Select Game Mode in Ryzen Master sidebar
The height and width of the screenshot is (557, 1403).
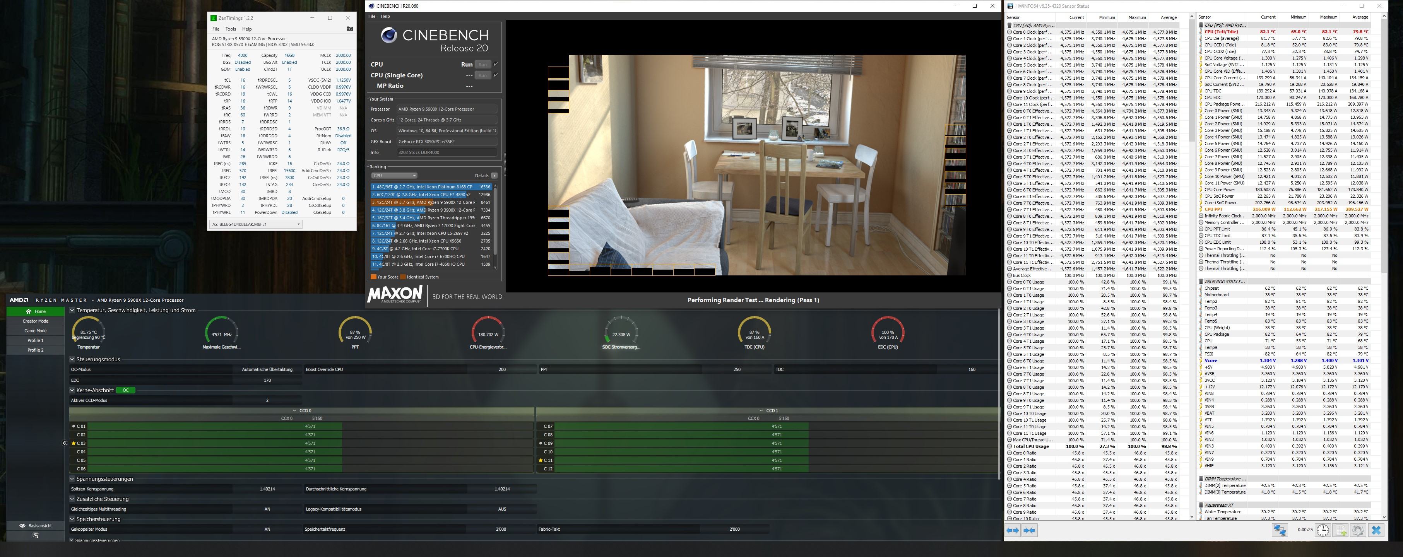coord(35,331)
